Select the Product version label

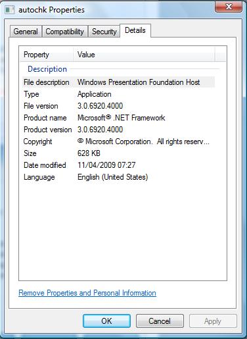click(48, 130)
